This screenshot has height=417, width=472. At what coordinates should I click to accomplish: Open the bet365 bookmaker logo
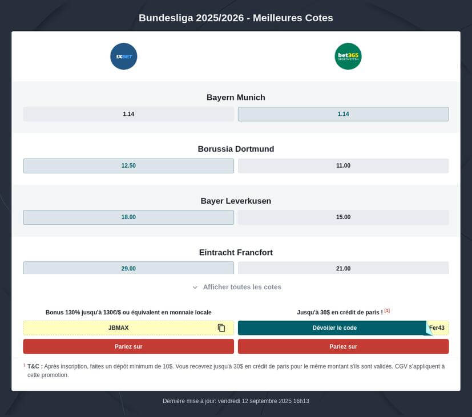click(x=348, y=56)
